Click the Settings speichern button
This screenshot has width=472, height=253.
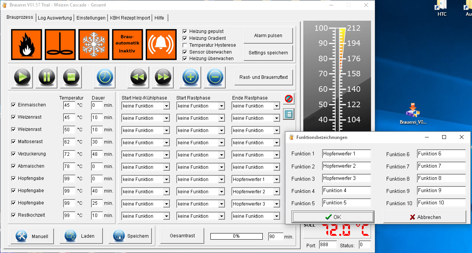point(268,52)
